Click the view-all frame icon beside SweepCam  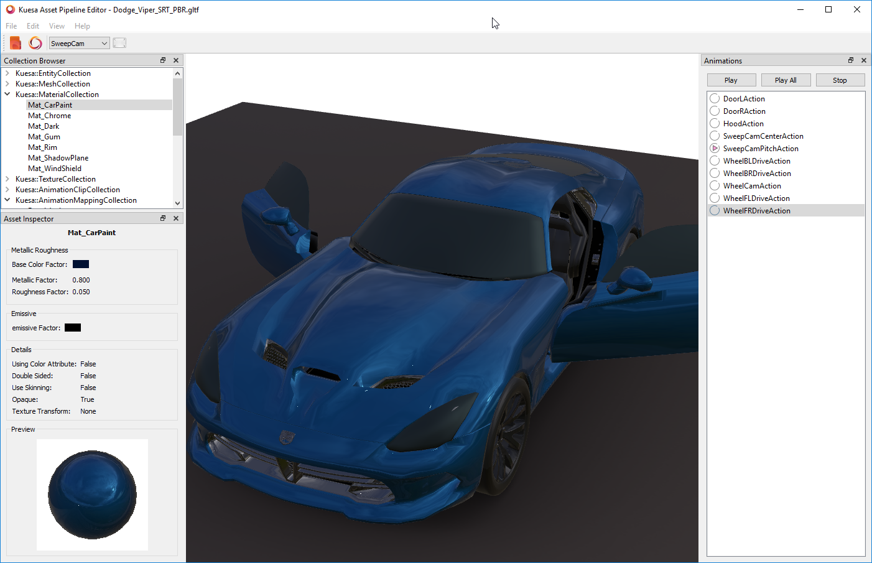pos(119,43)
